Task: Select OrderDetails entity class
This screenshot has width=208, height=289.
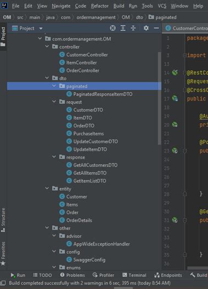Action: (79, 220)
